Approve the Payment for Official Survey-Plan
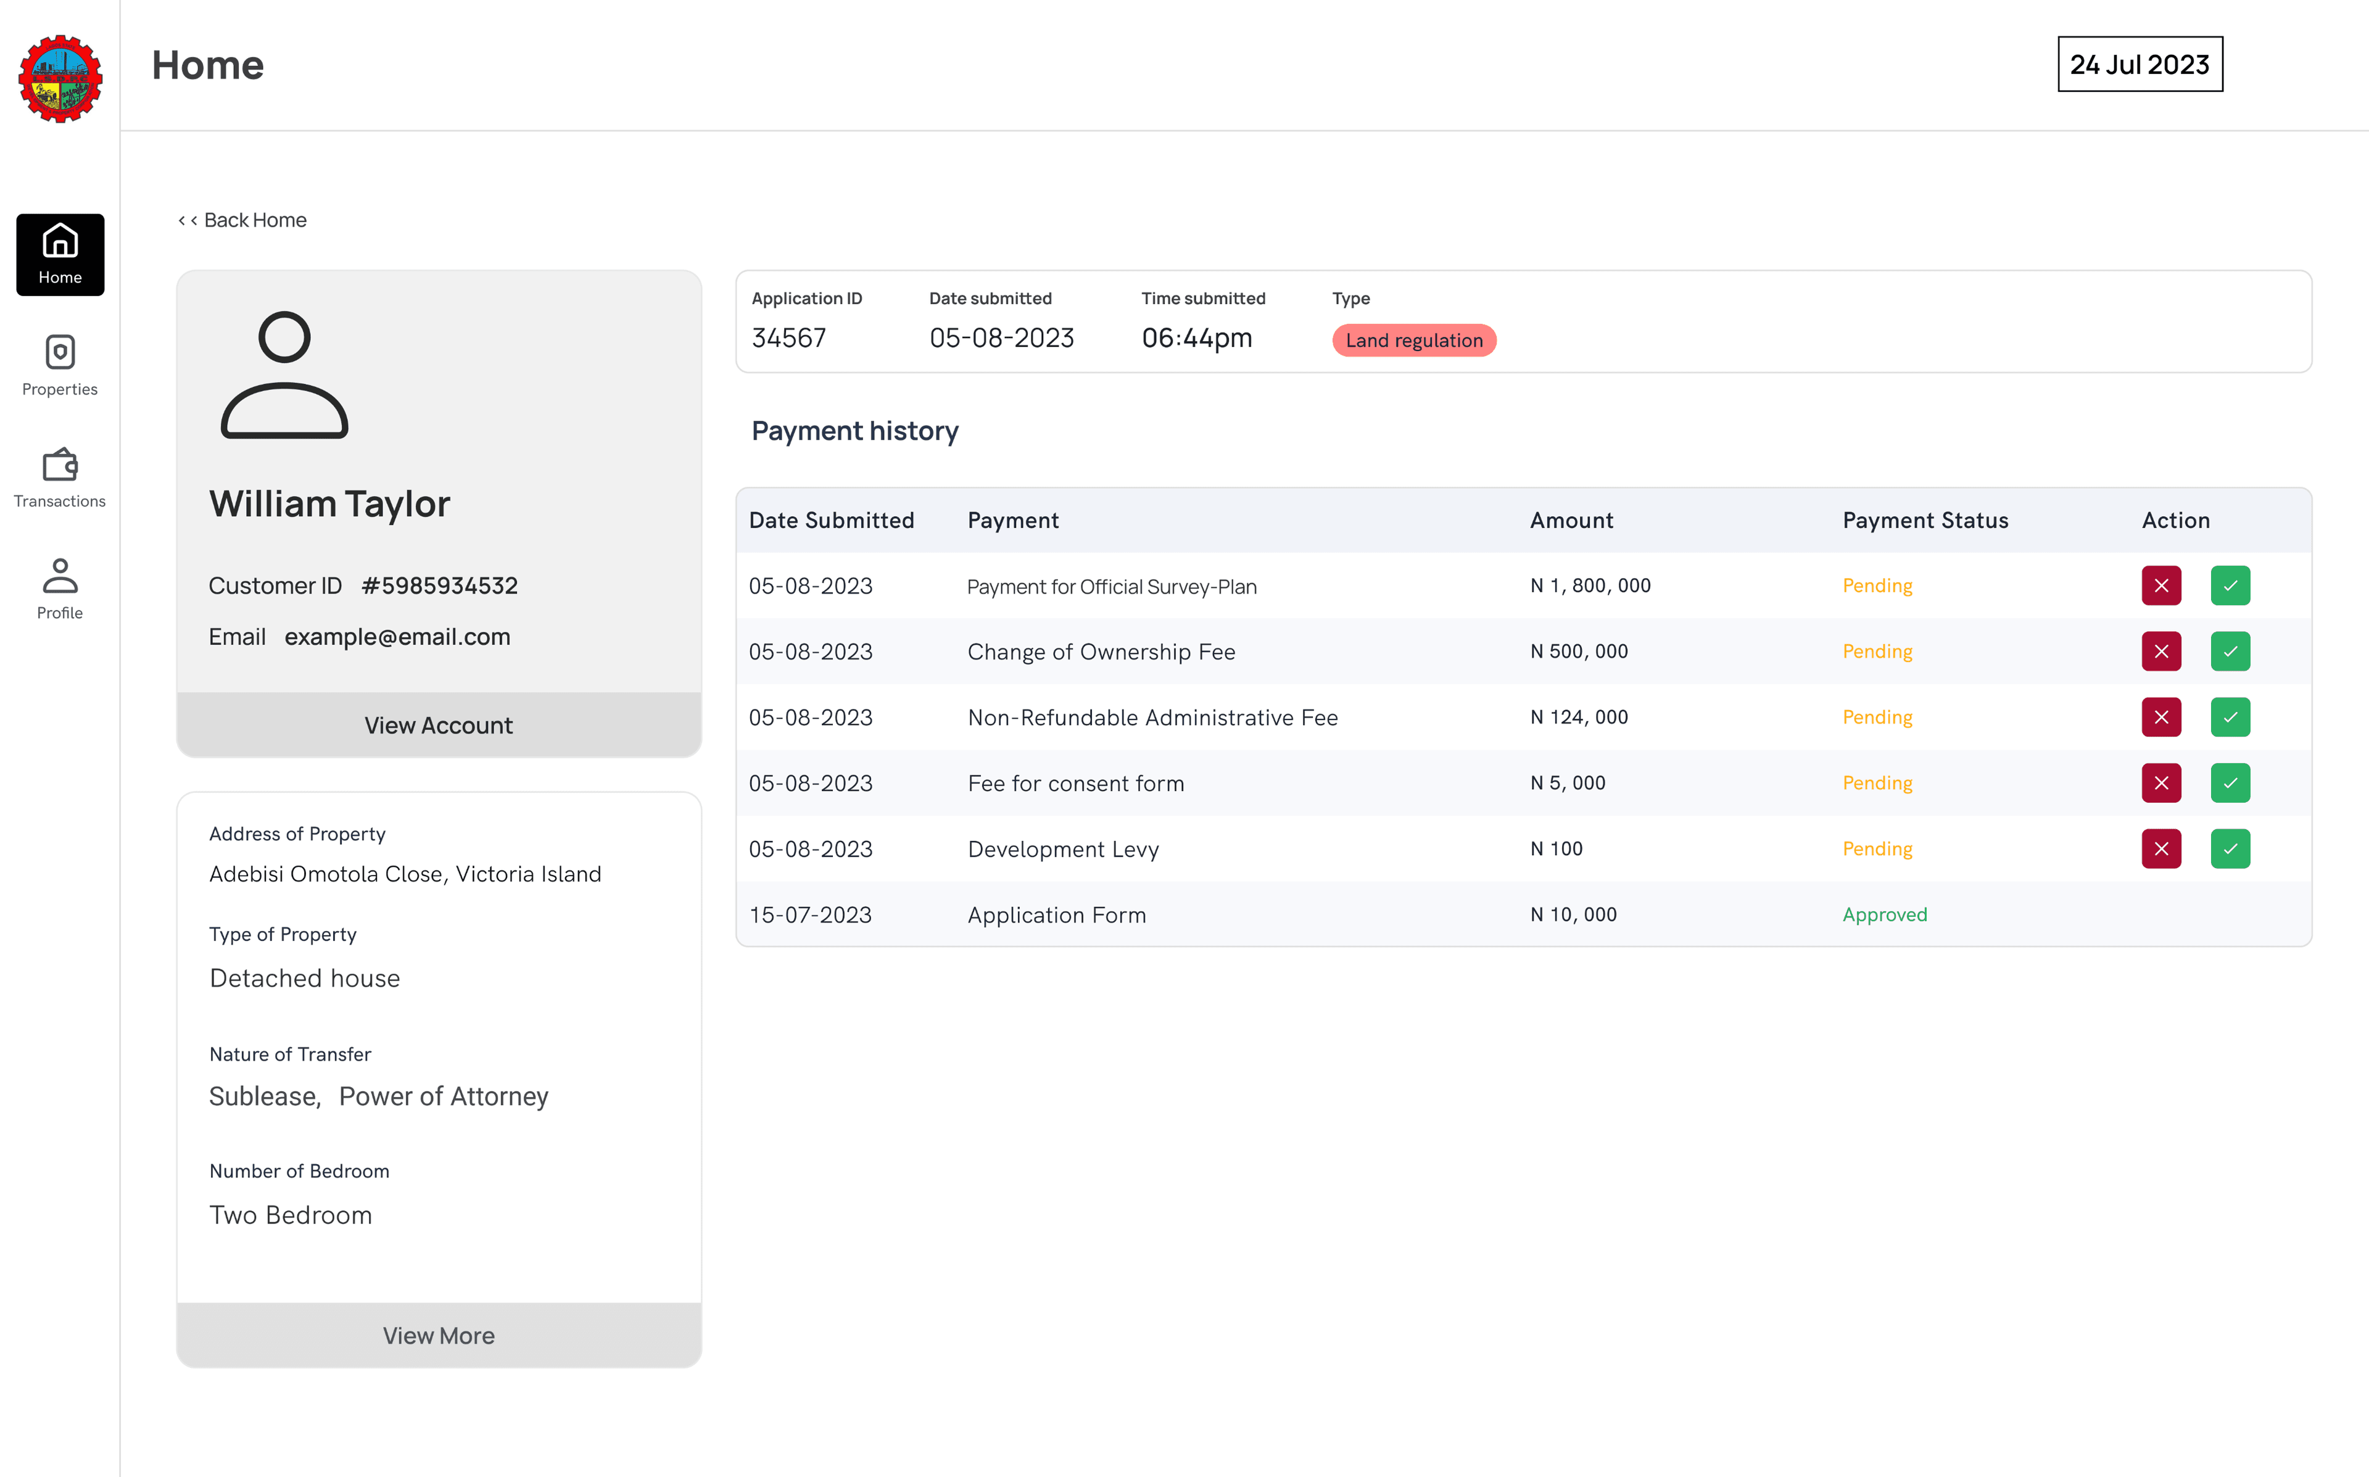This screenshot has height=1477, width=2369. pyautogui.click(x=2230, y=585)
